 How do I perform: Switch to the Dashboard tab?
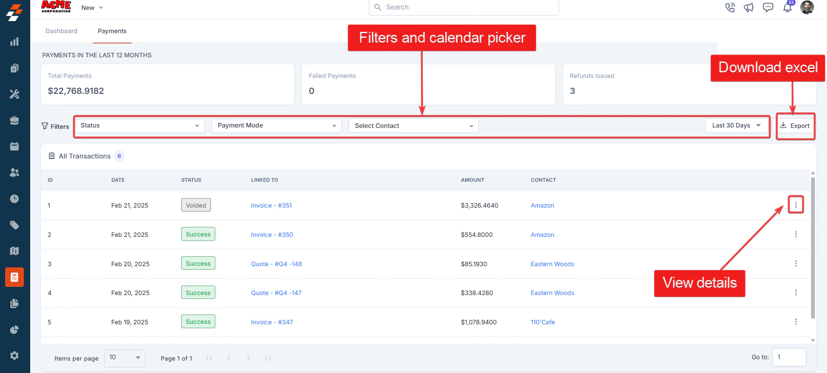click(62, 31)
